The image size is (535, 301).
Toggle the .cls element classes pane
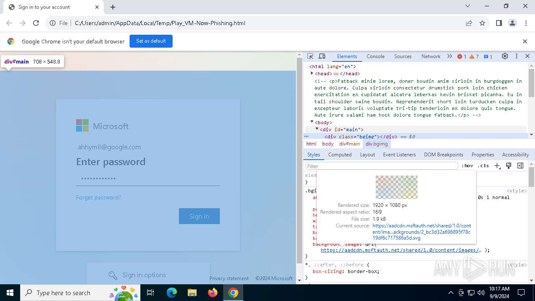[483, 166]
